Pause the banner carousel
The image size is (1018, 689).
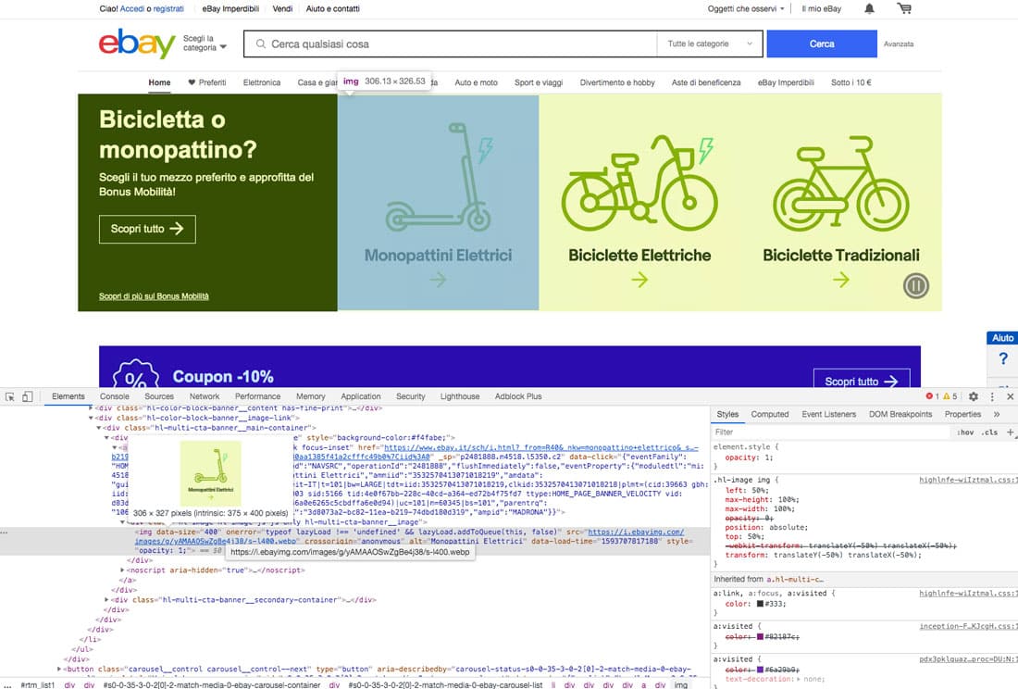click(916, 285)
